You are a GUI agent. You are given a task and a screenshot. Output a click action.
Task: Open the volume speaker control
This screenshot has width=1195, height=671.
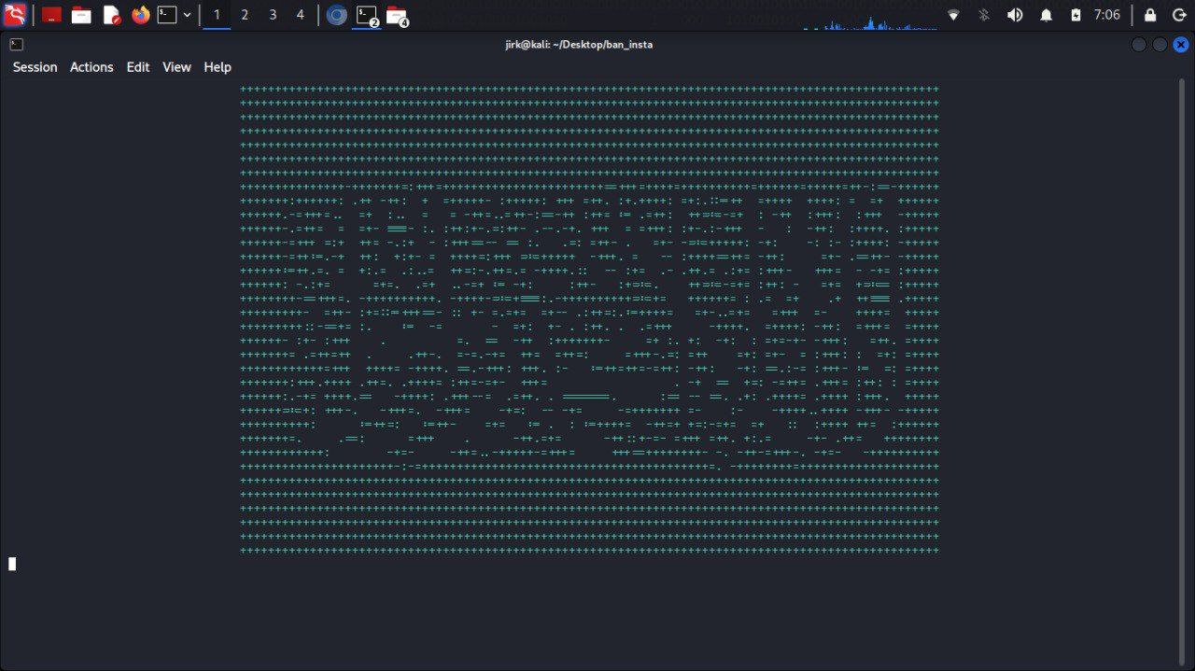1015,15
